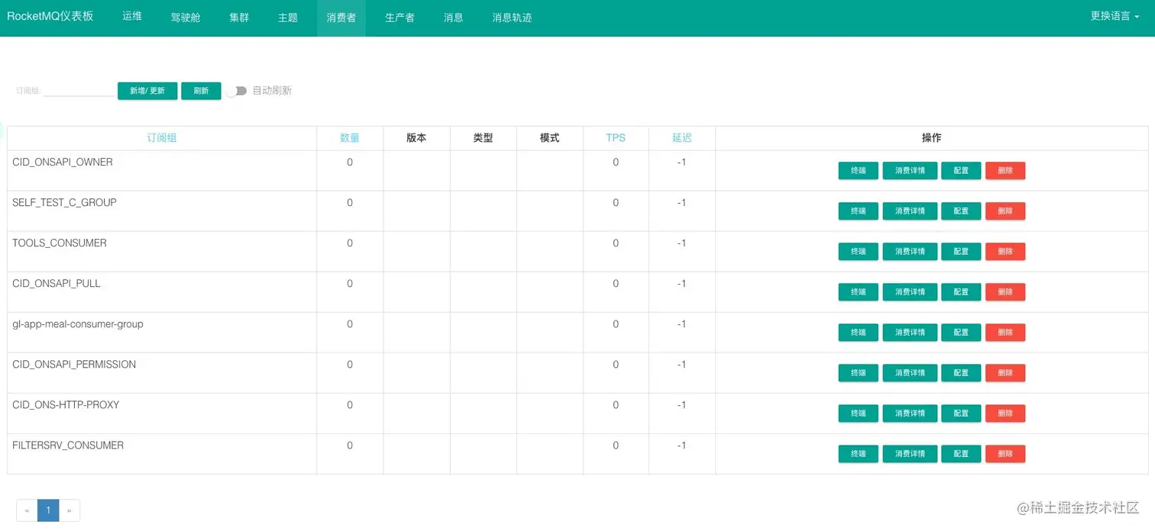The width and height of the screenshot is (1155, 531).
Task: Select page 1 in pagination
Action: 48,510
